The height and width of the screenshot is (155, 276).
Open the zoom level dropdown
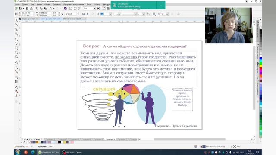click(x=94, y=9)
